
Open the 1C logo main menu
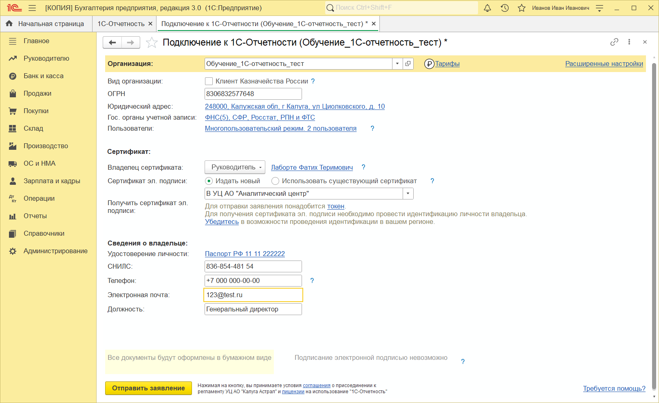(14, 8)
